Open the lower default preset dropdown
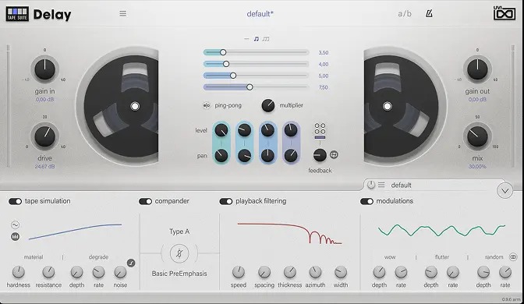This screenshot has width=524, height=304. (x=401, y=185)
